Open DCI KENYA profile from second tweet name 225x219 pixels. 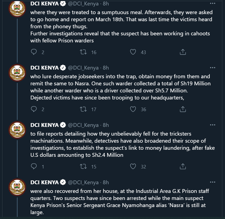coord(45,68)
